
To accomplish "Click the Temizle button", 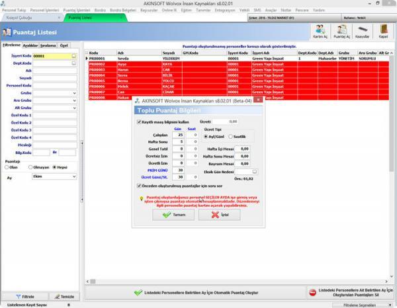I will click(x=64, y=296).
